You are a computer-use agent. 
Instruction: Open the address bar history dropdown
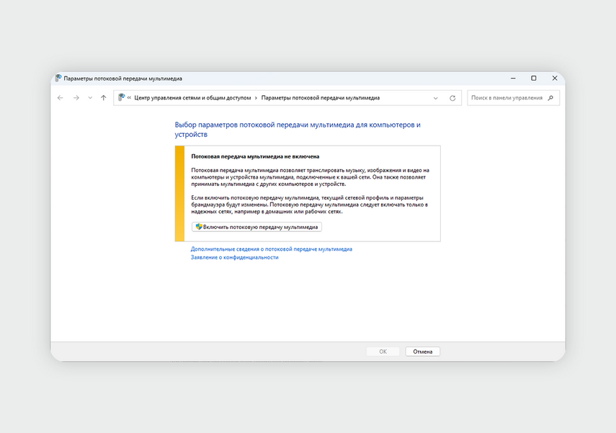pyautogui.click(x=435, y=98)
